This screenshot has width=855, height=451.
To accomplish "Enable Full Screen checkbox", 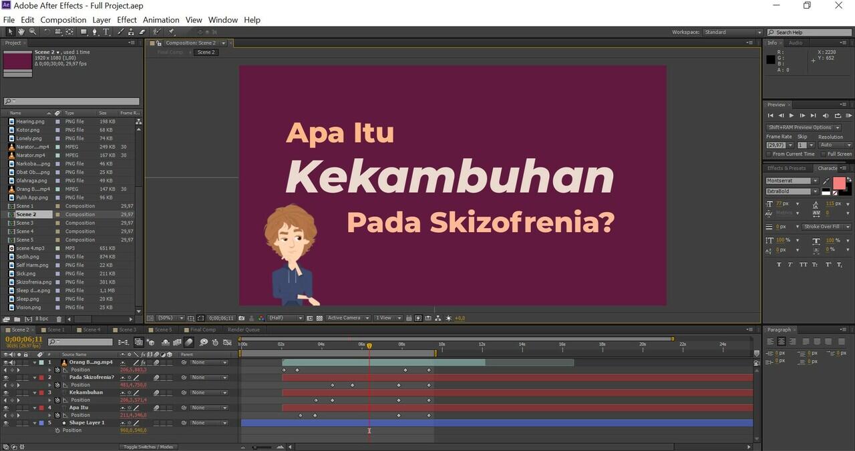I will [x=824, y=154].
